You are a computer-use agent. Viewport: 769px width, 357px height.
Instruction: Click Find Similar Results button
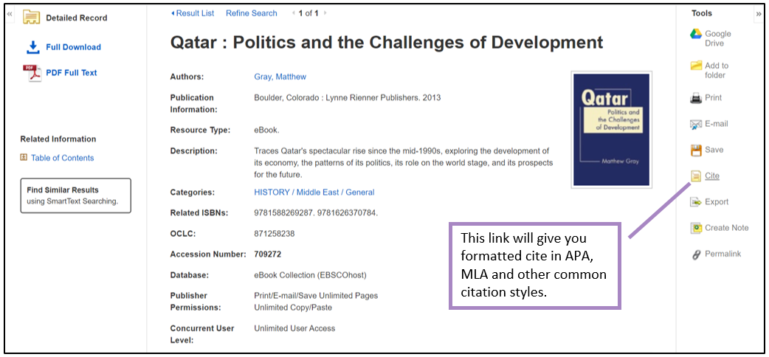click(75, 195)
